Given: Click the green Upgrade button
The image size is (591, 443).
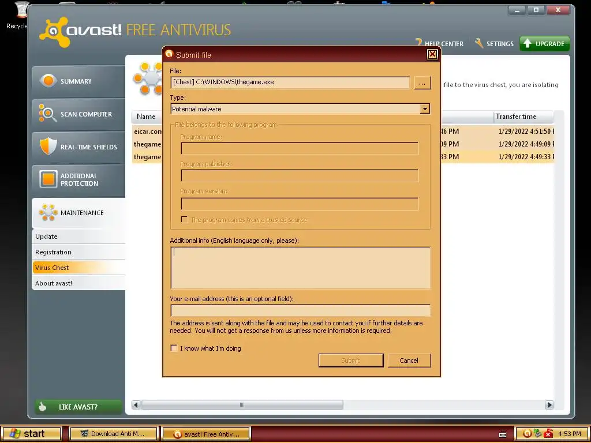Looking at the screenshot, I should (544, 44).
